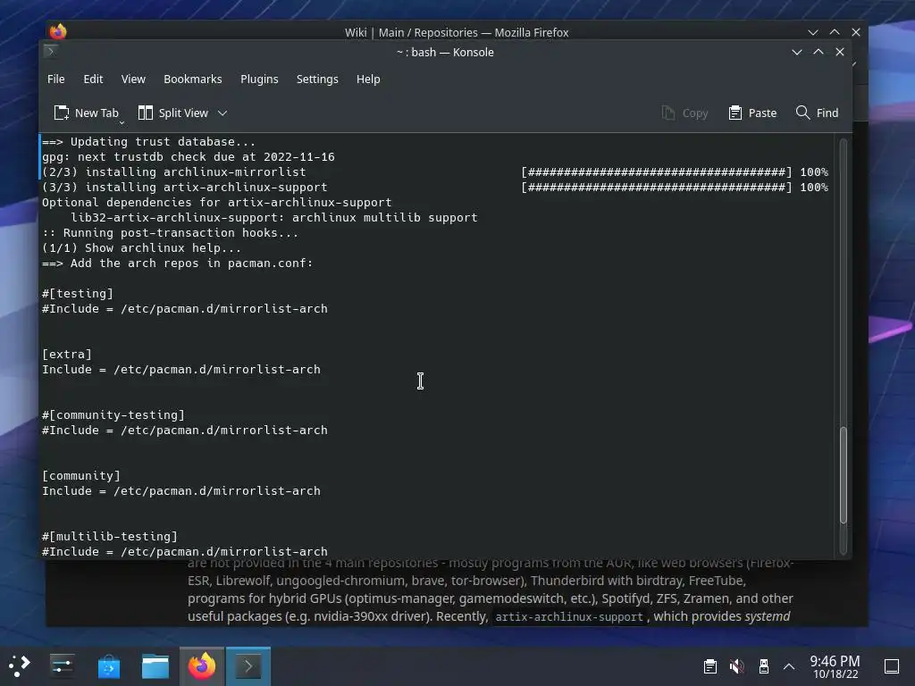Open clipboard tray icon
915x686 pixels.
[x=710, y=666]
